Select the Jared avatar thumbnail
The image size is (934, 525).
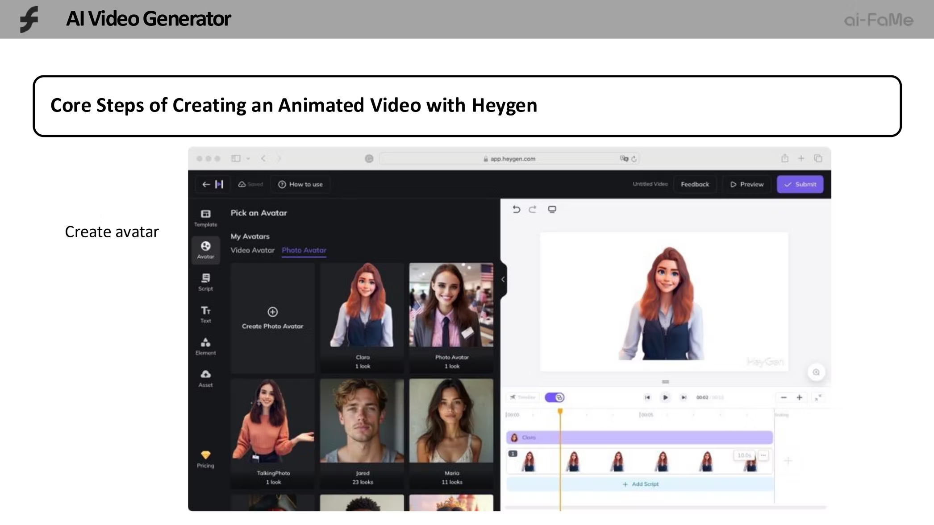point(362,422)
